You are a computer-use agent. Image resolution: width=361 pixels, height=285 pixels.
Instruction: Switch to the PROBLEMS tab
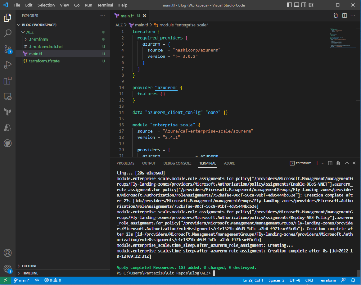point(126,163)
